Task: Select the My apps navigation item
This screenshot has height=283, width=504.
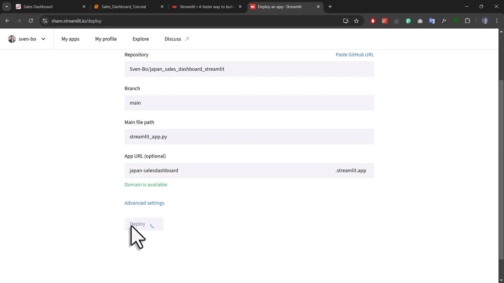Action: pos(70,39)
